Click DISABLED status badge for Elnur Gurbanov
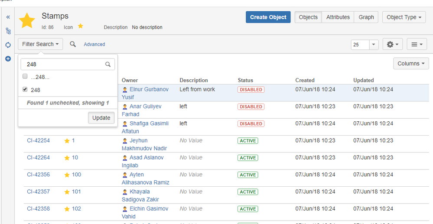 pos(251,90)
